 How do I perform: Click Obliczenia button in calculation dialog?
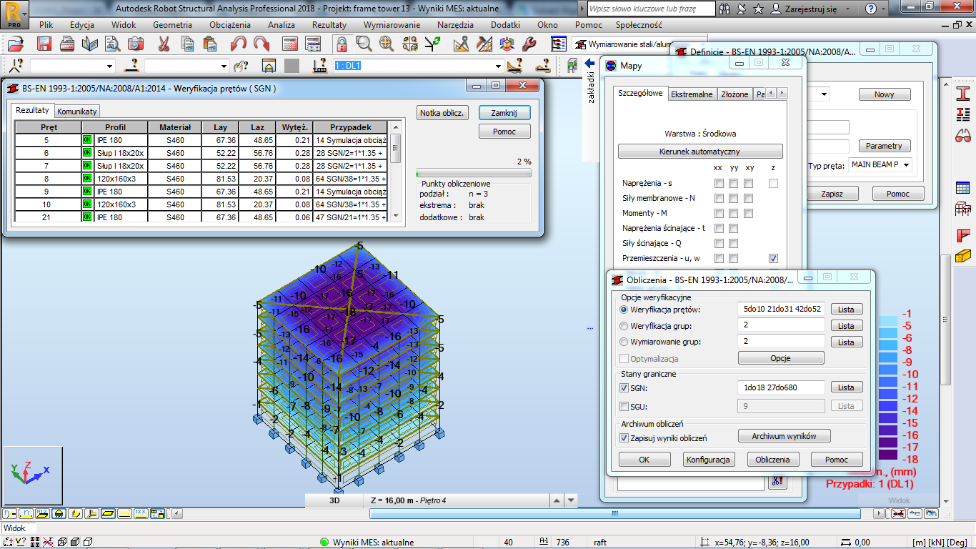772,460
